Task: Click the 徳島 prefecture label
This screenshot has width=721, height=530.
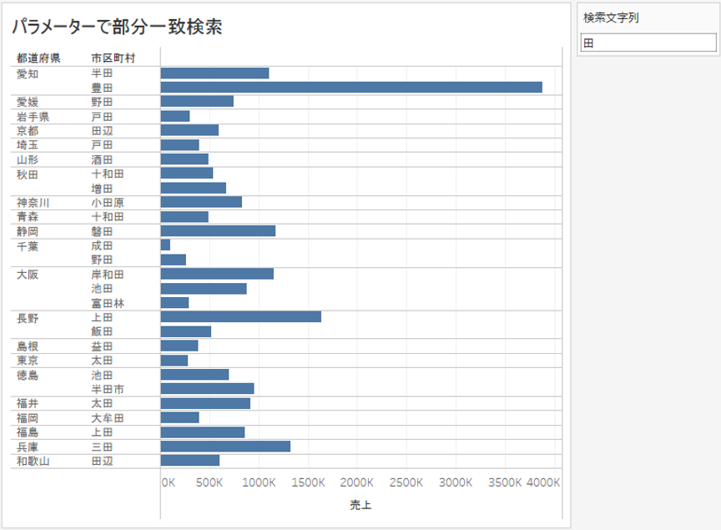Action: (x=28, y=376)
